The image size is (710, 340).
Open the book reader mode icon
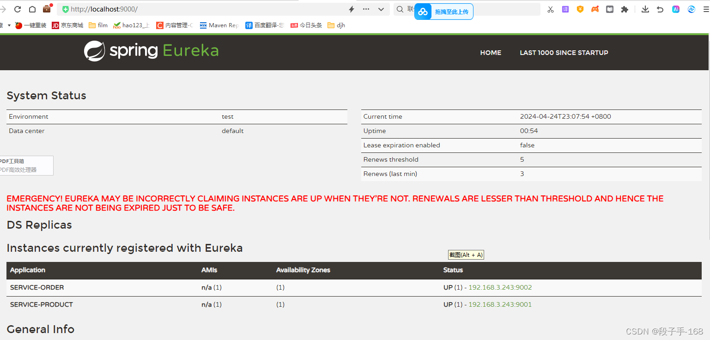pos(610,9)
